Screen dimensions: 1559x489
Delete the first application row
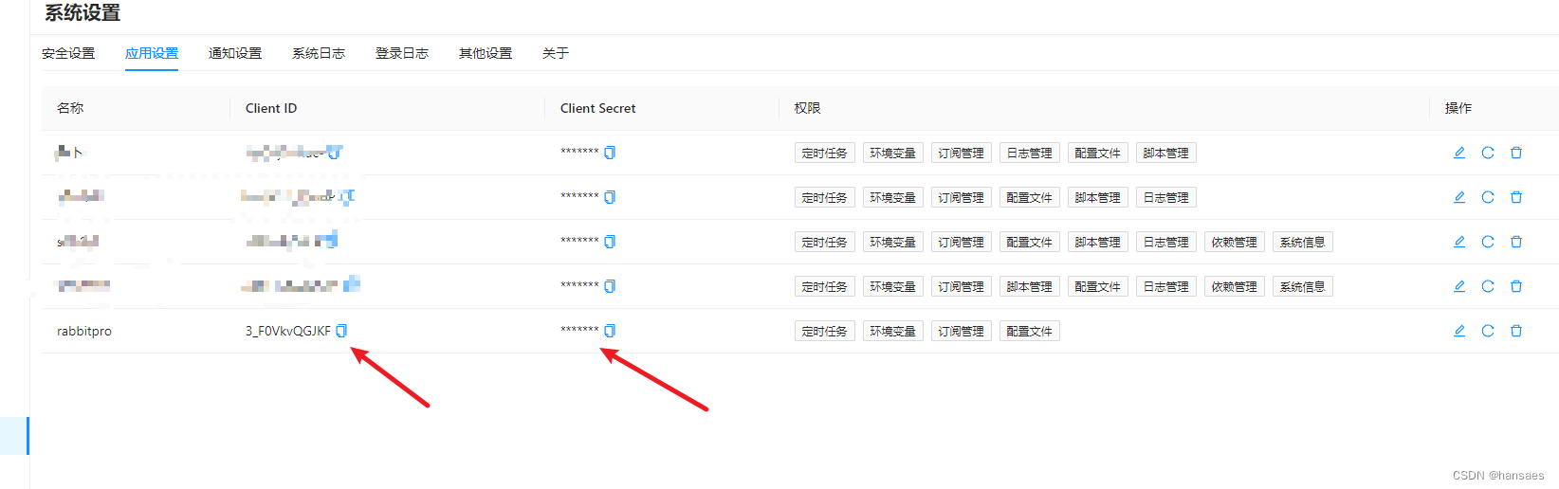click(x=1516, y=153)
